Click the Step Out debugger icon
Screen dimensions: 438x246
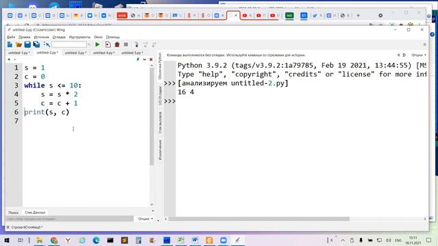[x=154, y=44]
